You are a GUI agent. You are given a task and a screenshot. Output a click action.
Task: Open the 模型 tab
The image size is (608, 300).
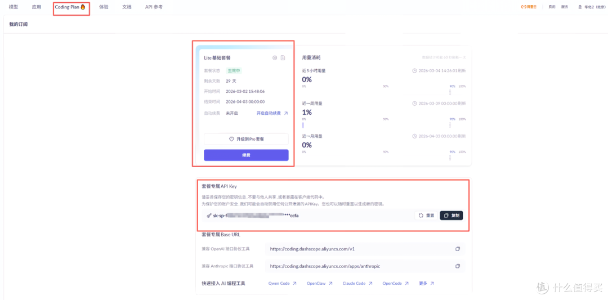pyautogui.click(x=14, y=7)
